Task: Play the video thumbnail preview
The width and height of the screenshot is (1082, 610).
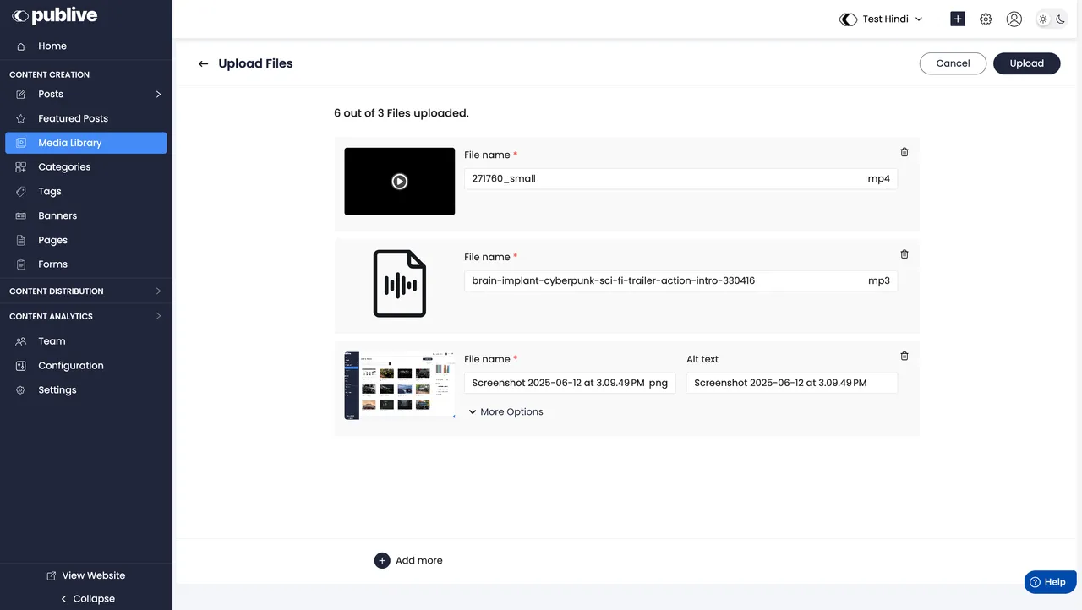Action: [400, 182]
